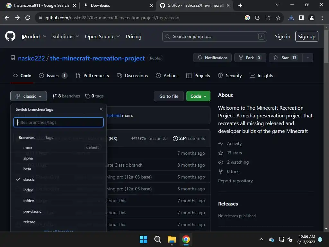
Task: Click the Search or jump to field
Action: pos(214,36)
